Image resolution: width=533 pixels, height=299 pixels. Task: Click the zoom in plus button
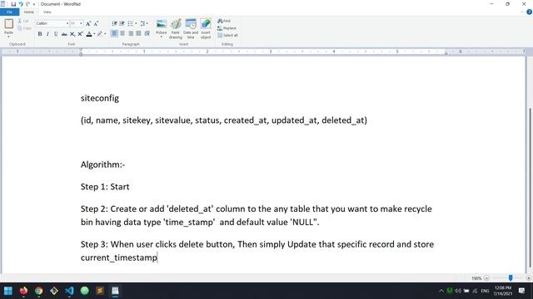tap(529, 278)
